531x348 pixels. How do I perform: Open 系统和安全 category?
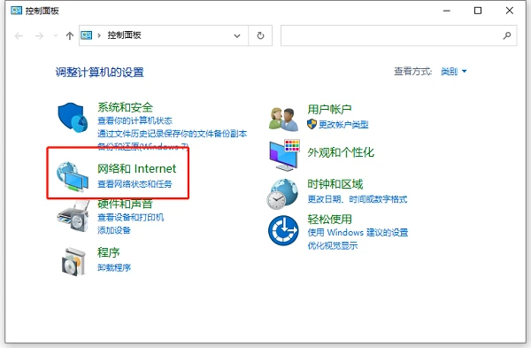[x=126, y=107]
